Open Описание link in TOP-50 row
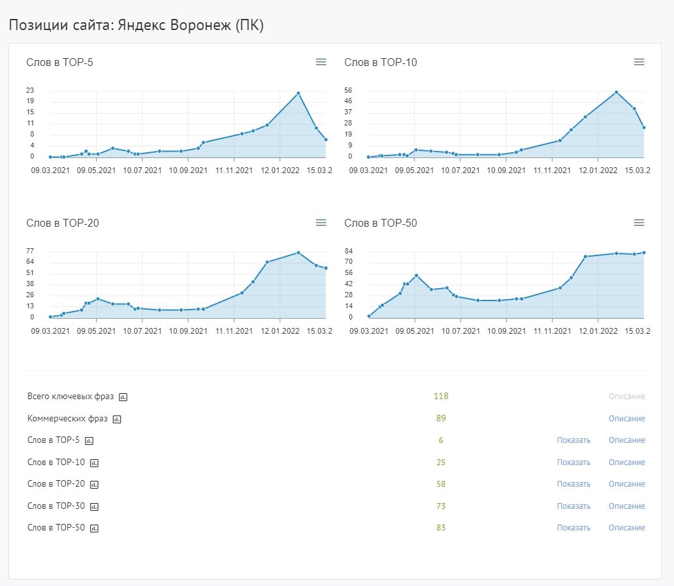This screenshot has width=674, height=586. click(626, 528)
